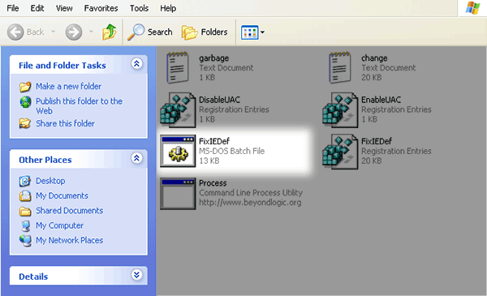
Task: Click the Windows flag logo
Action: click(472, 8)
